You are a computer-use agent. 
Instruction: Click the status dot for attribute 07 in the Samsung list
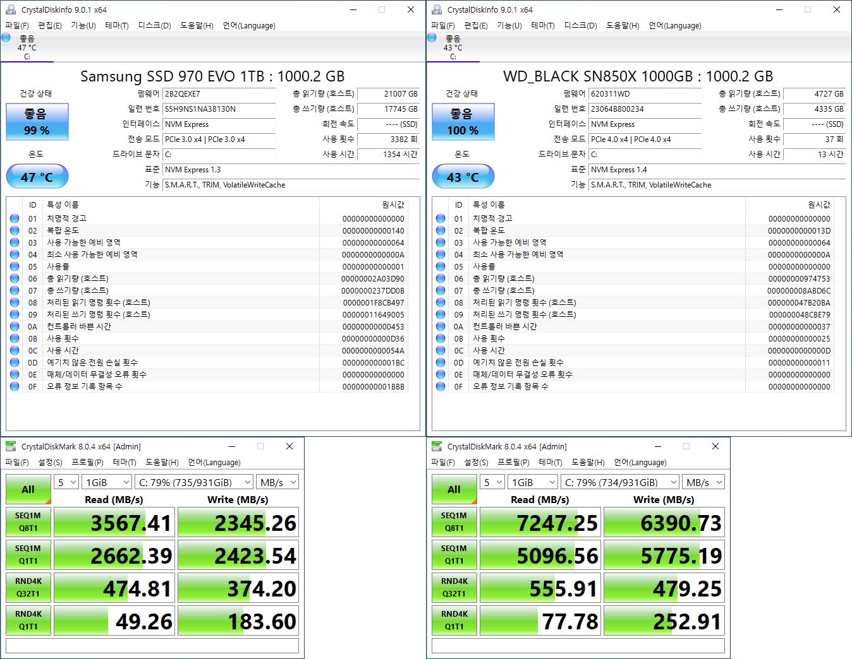point(15,290)
